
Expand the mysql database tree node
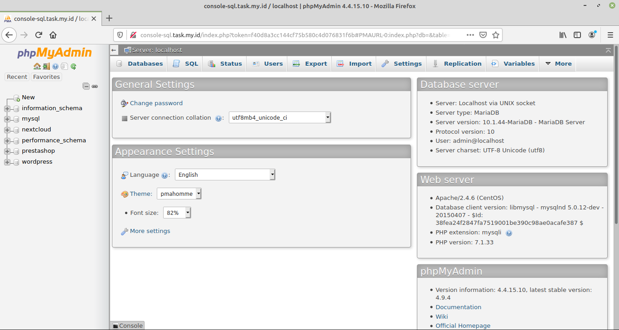7,119
